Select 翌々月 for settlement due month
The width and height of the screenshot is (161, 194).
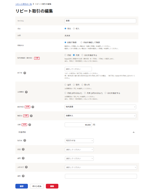(x=82, y=85)
